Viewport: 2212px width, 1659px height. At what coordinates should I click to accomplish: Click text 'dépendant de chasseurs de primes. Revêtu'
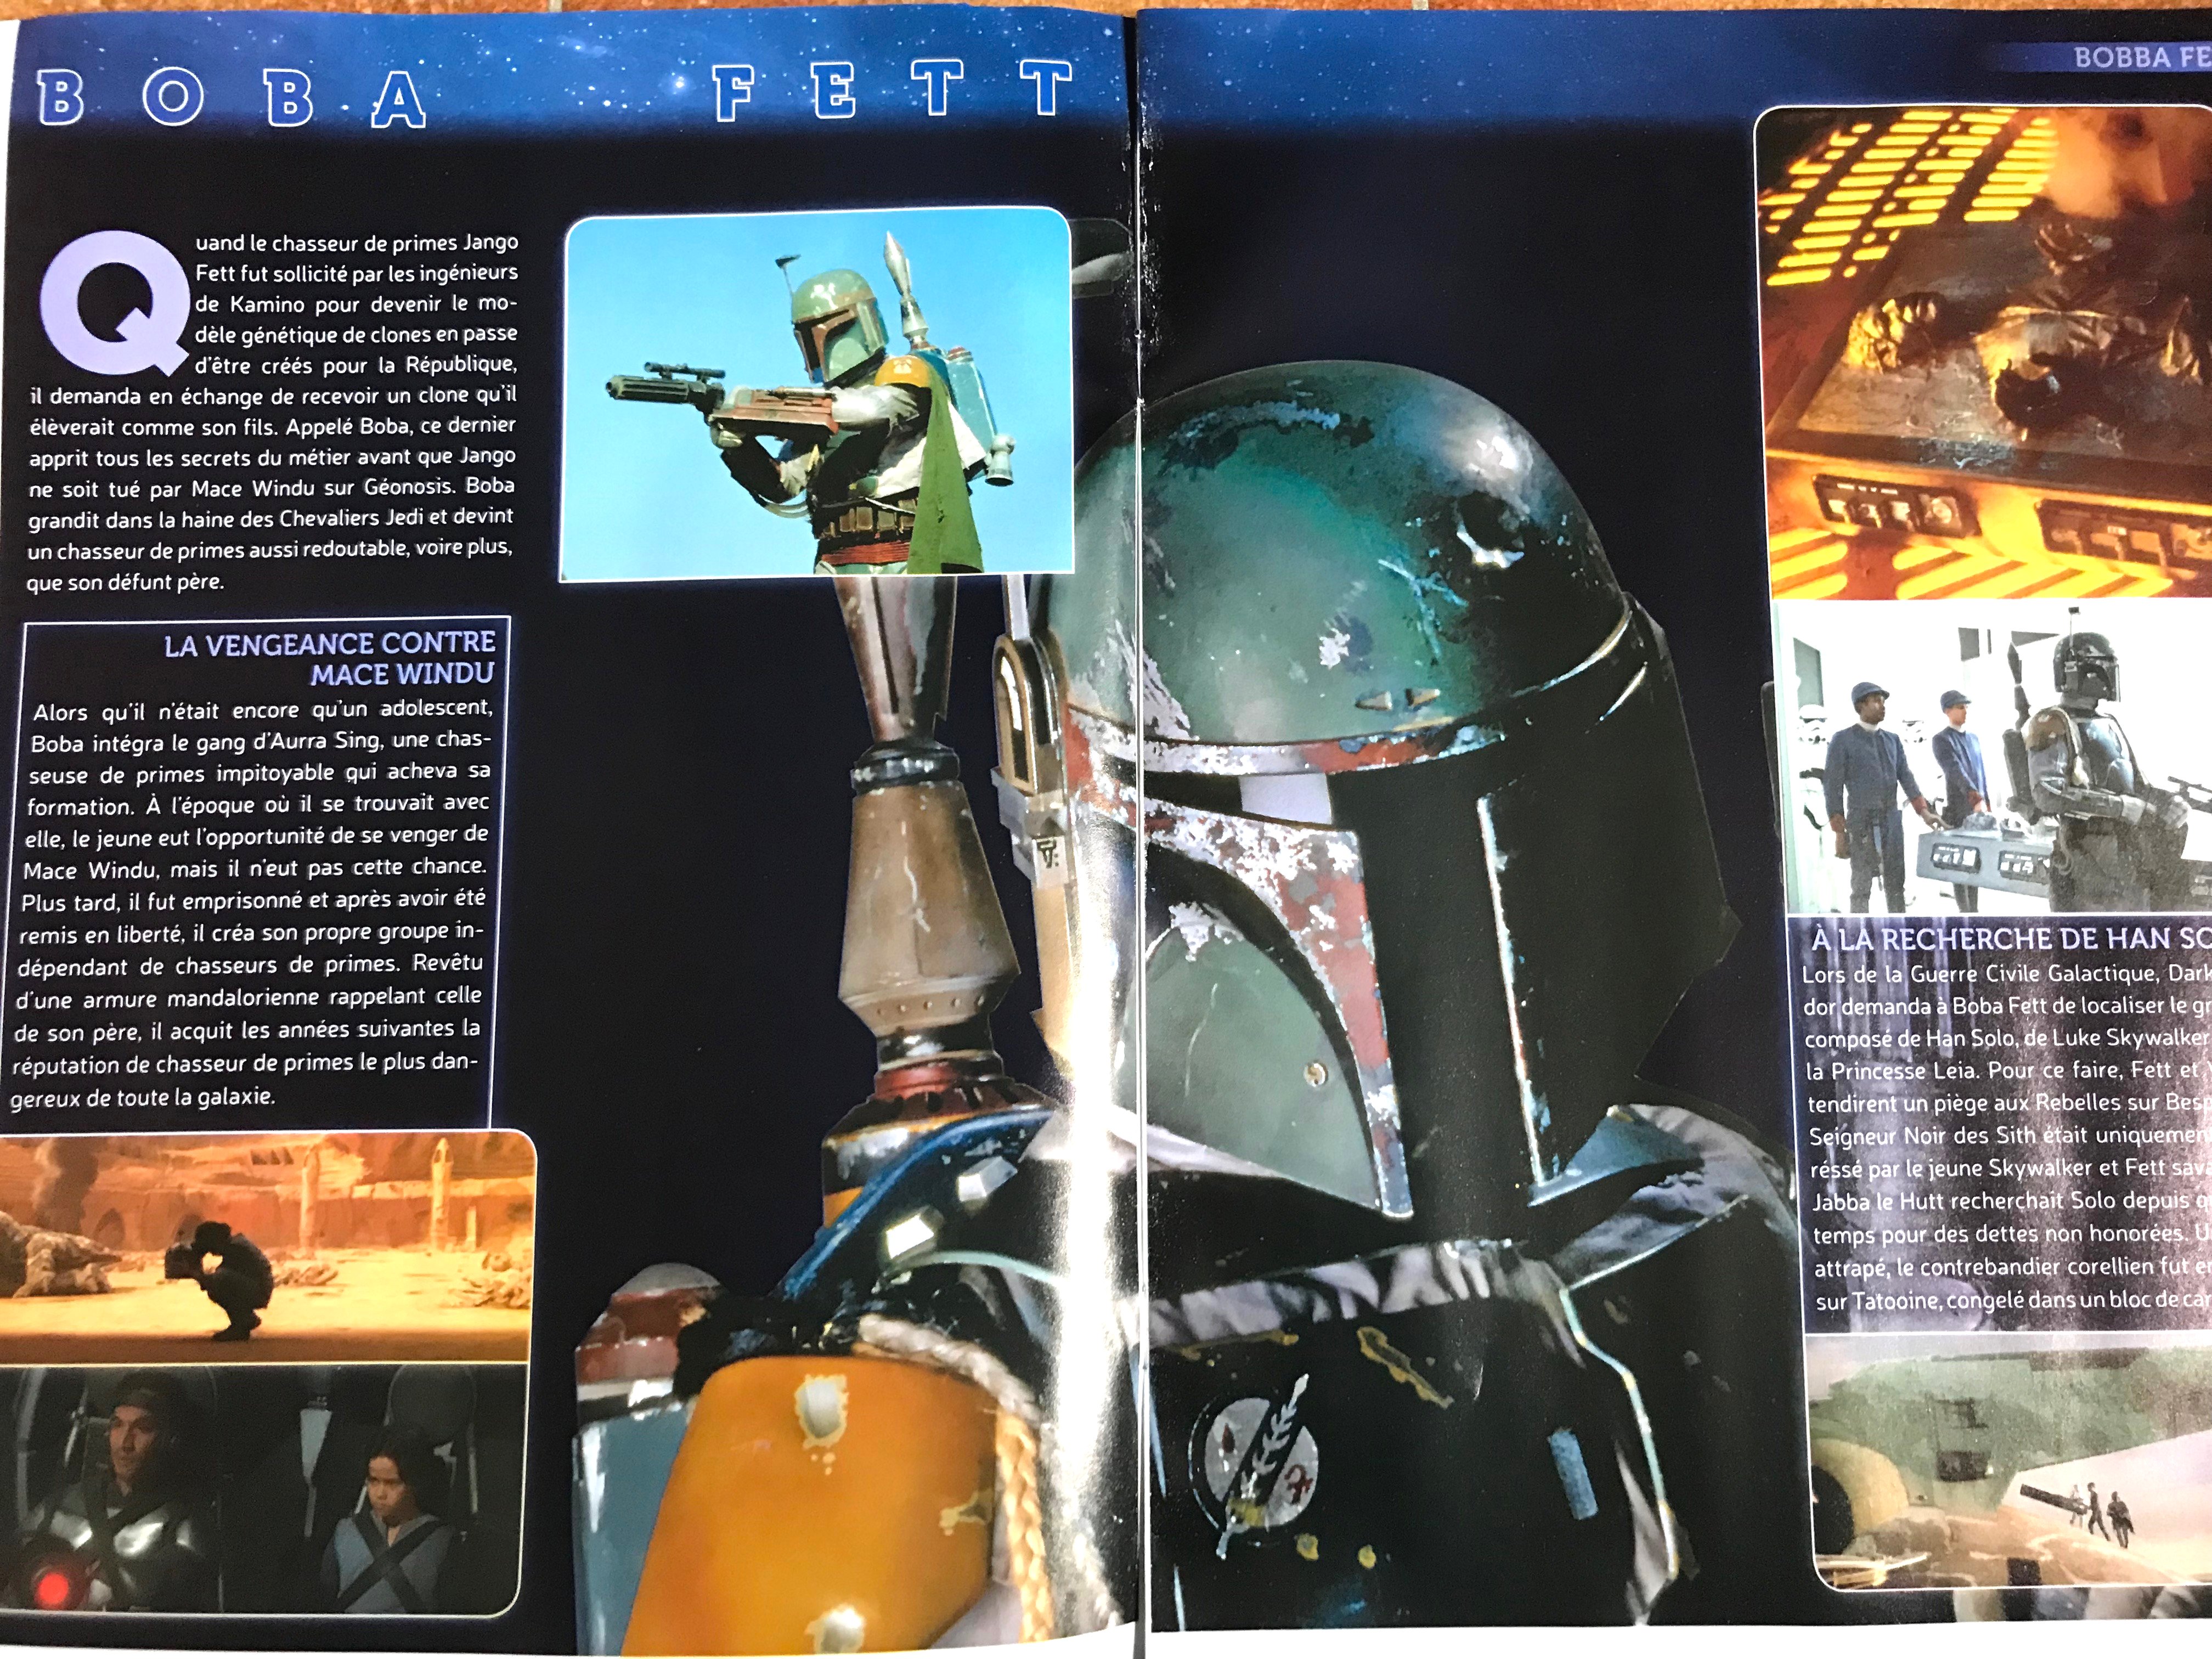pos(250,965)
